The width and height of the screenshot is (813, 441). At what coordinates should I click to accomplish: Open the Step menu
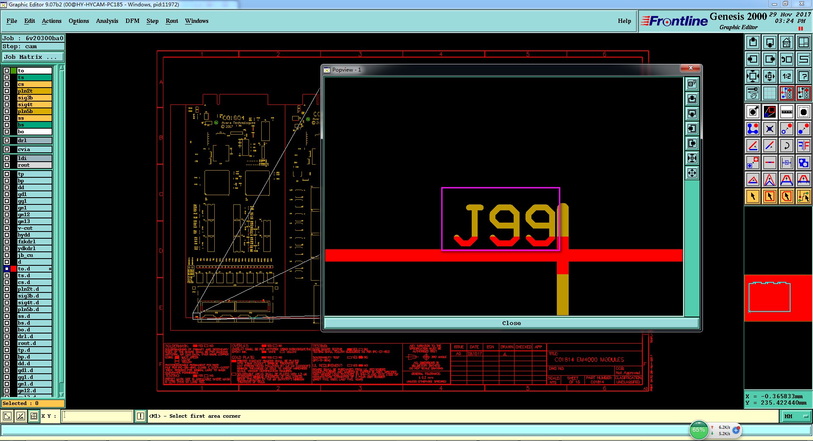(x=152, y=21)
